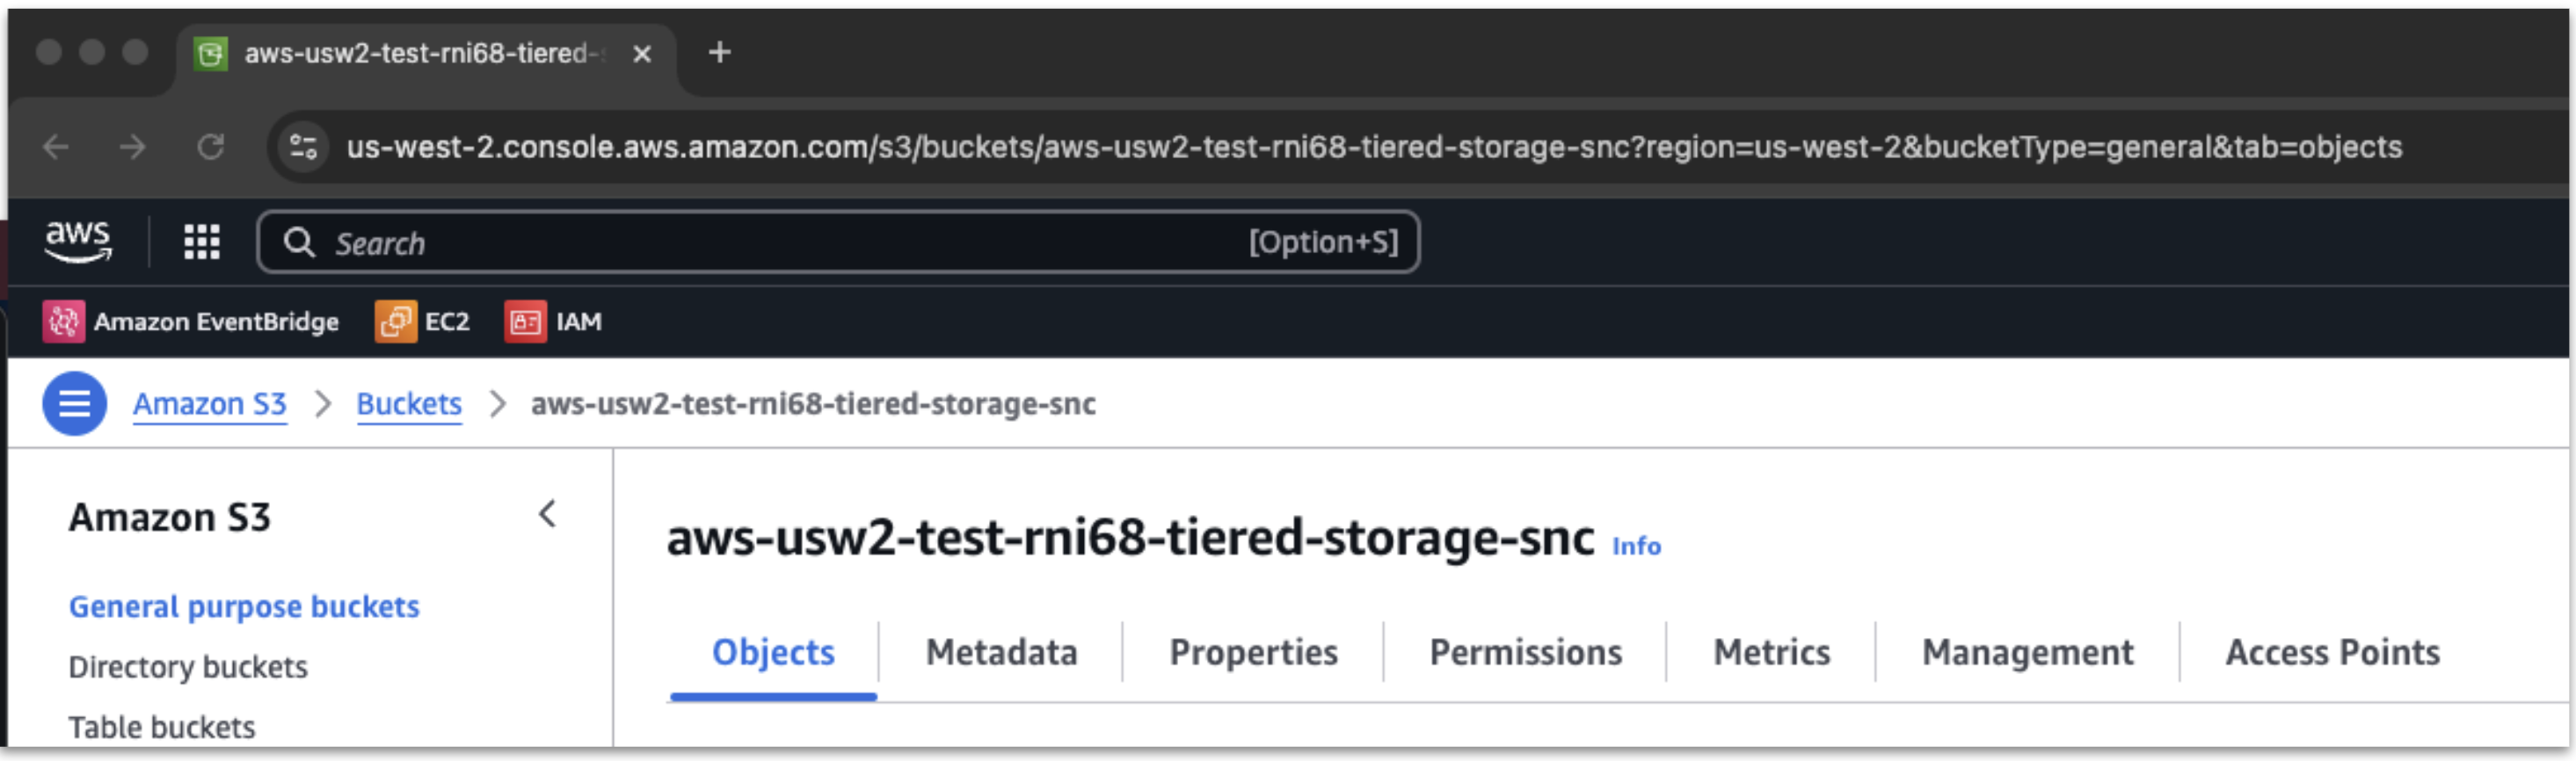
Task: Collapse the Amazon S3 side panel
Action: [x=547, y=515]
